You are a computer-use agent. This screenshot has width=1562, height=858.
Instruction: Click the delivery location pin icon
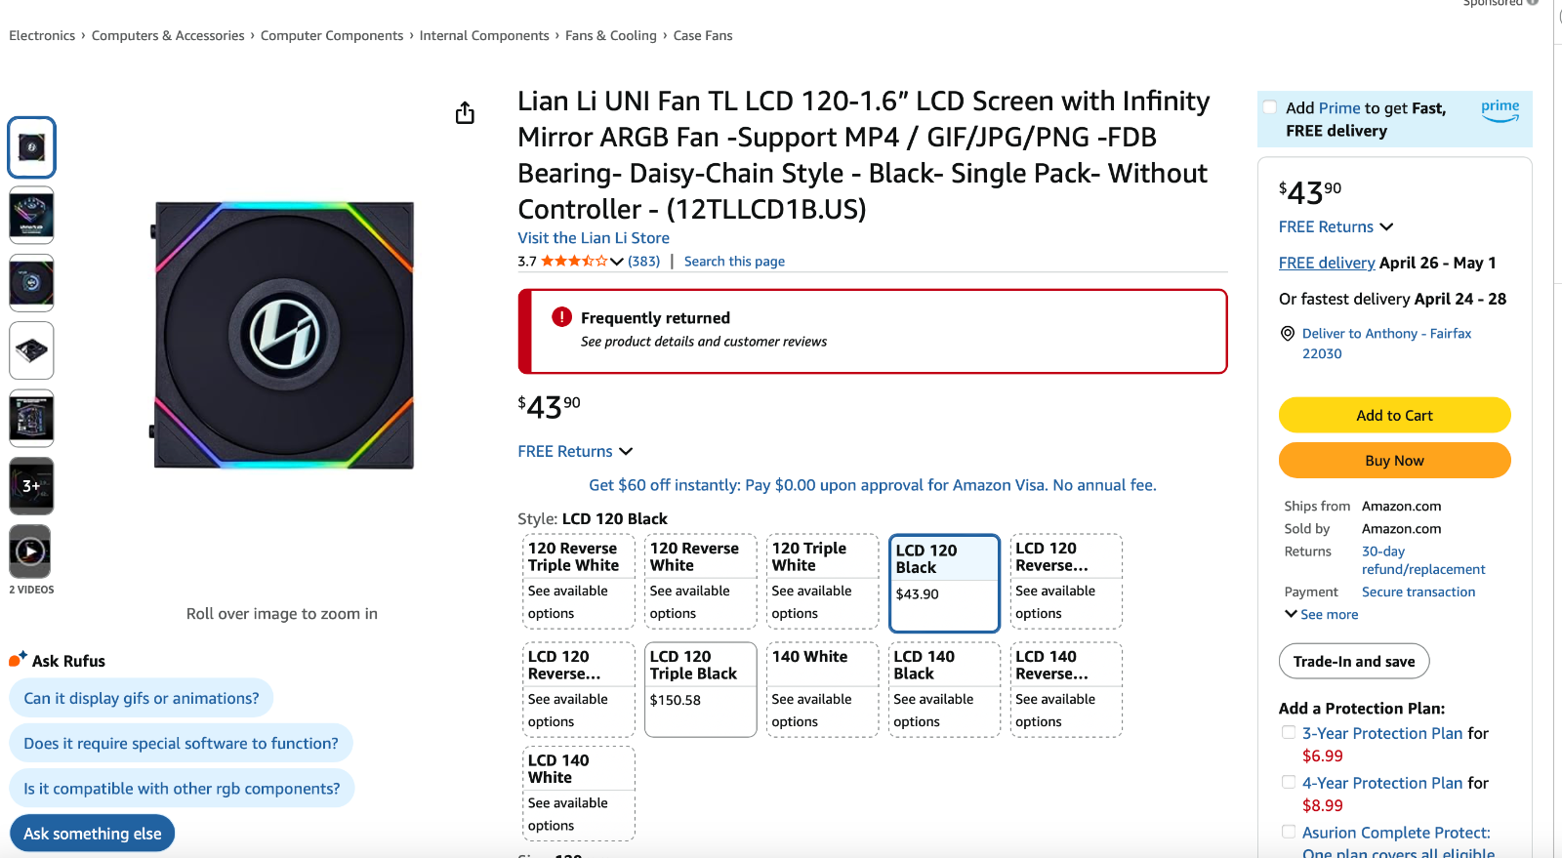click(1288, 334)
